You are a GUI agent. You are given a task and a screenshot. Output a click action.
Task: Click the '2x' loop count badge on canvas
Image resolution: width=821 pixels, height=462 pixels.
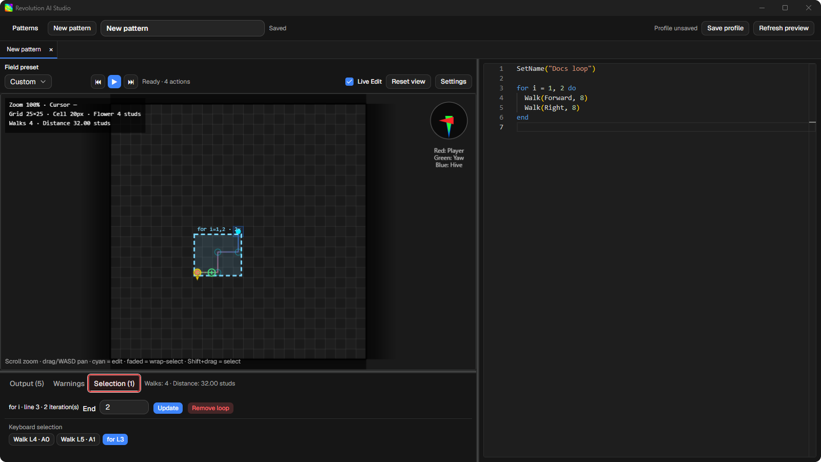point(238,229)
